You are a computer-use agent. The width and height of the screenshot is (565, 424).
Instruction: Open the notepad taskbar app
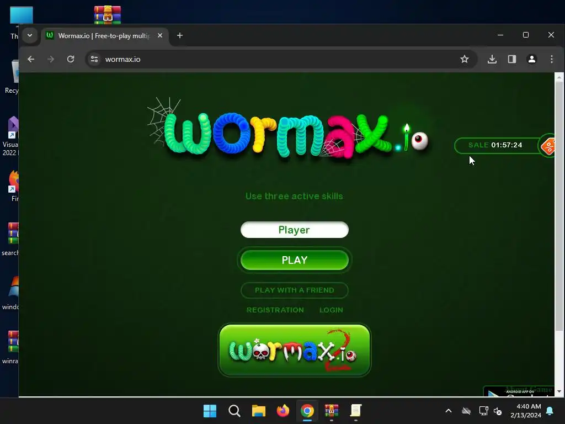click(356, 411)
